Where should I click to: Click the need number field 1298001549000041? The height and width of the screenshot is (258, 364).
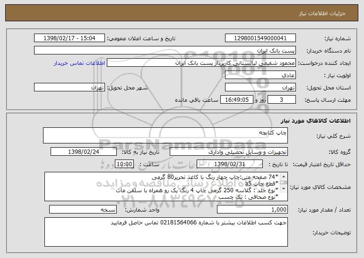[260, 38]
